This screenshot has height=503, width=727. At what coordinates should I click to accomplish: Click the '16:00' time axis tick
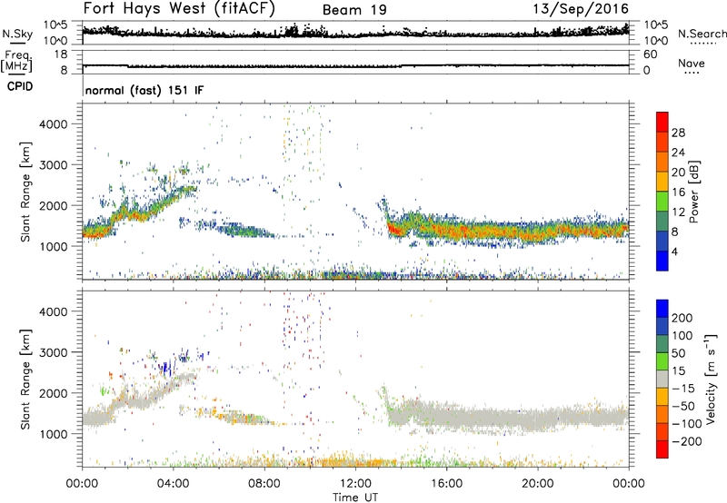pos(446,484)
